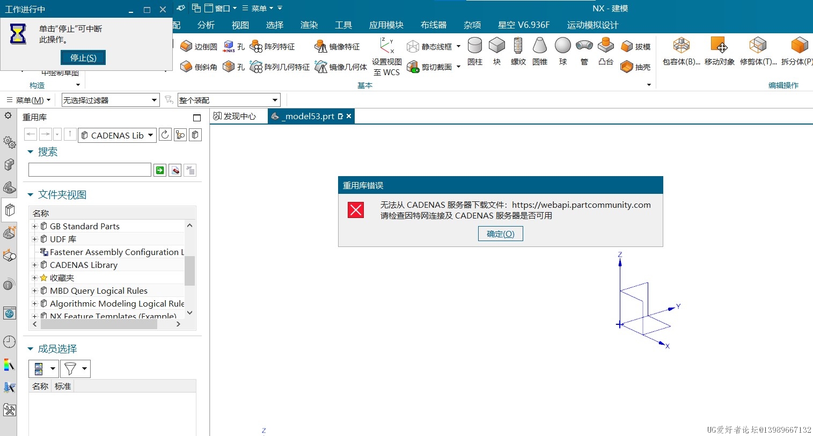Image resolution: width=813 pixels, height=436 pixels.
Task: Create a Block (块) primitive
Action: pyautogui.click(x=497, y=52)
